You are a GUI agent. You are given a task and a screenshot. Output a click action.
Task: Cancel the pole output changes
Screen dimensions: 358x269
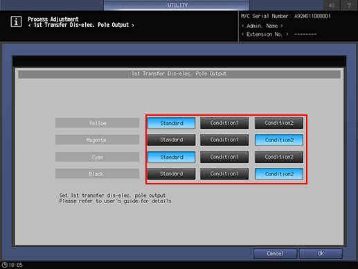click(x=275, y=254)
